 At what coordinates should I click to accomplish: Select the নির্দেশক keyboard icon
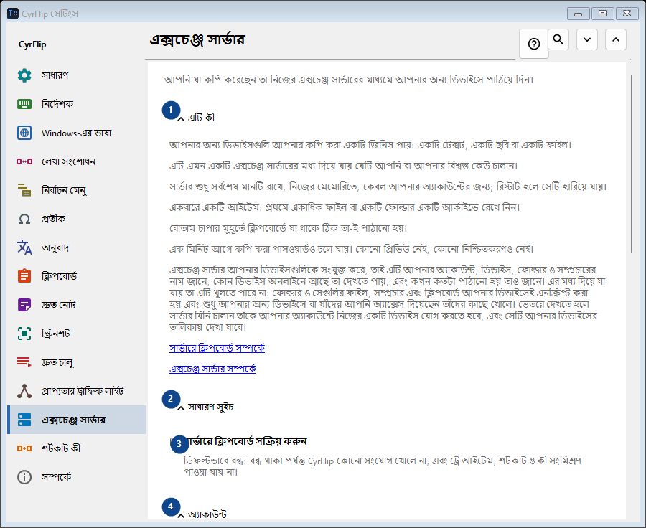click(x=24, y=104)
